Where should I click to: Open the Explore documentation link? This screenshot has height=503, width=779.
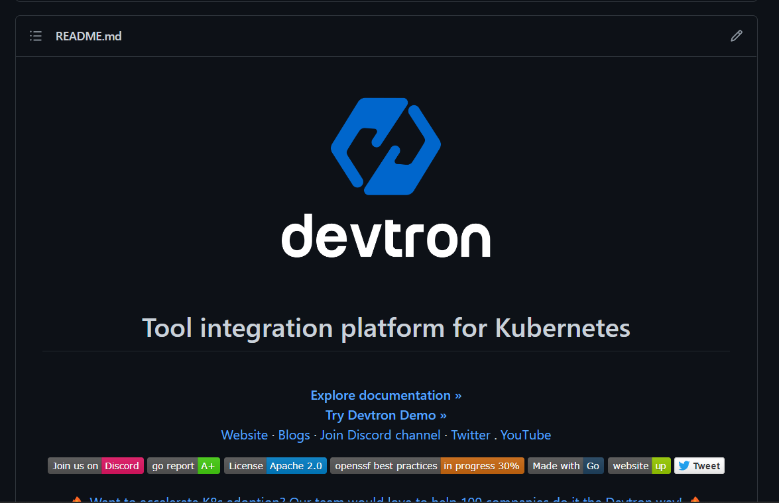386,395
